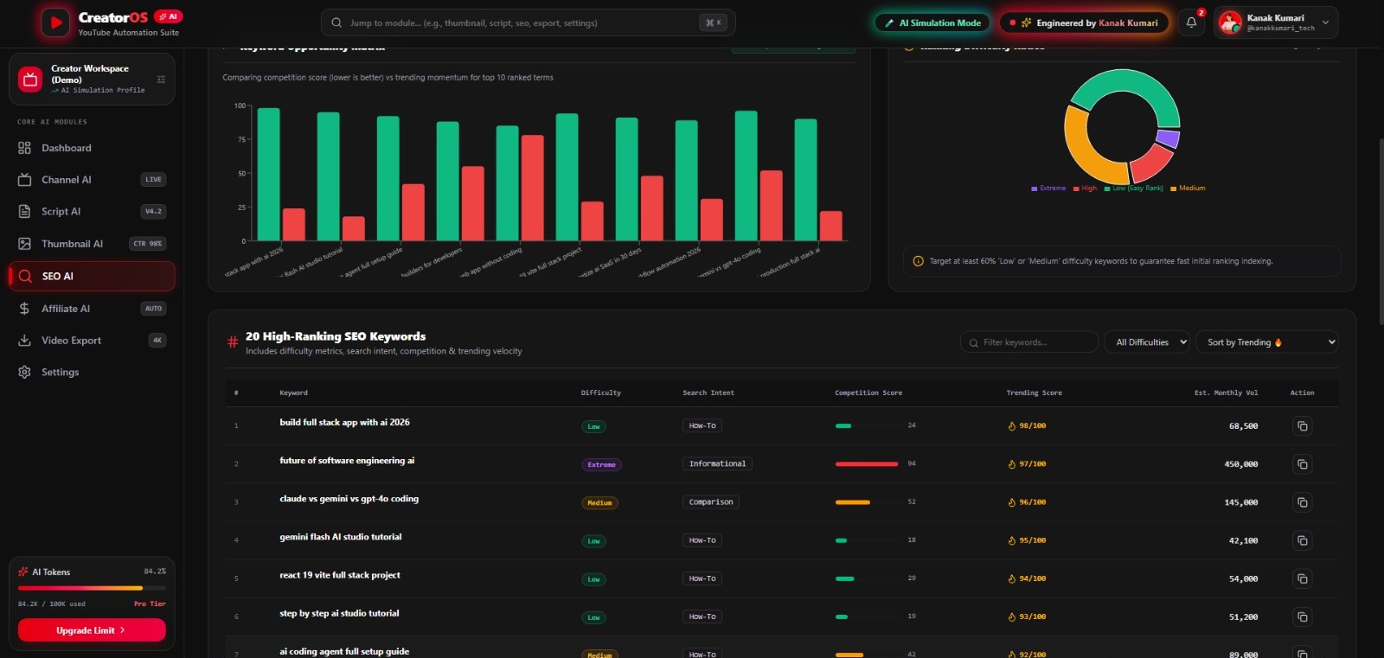Open Thumbnail AI module
The width and height of the screenshot is (1384, 658).
tap(92, 244)
